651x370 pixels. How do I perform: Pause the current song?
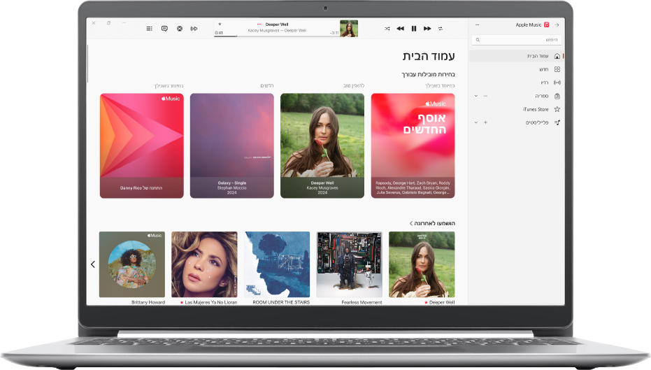point(414,29)
